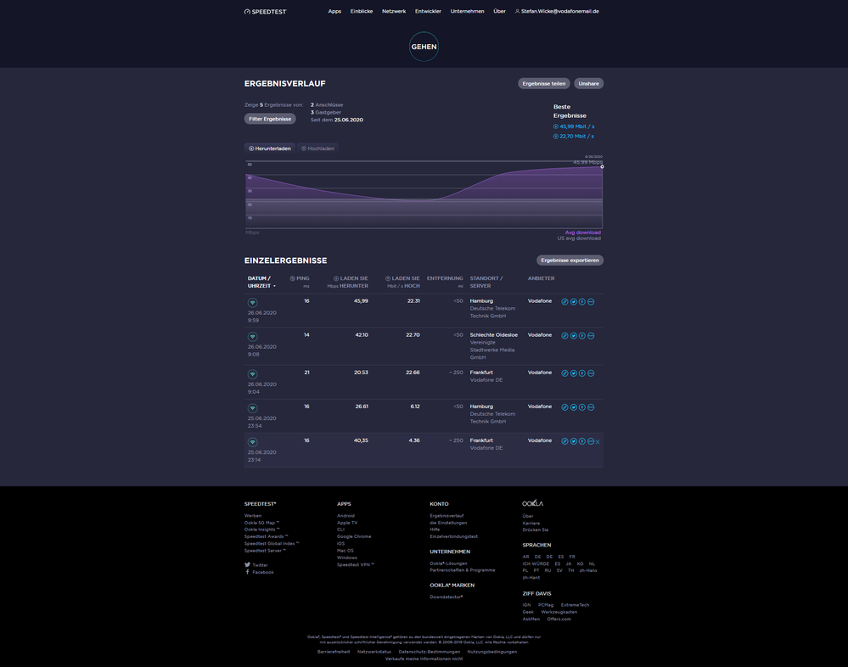848x667 pixels.
Task: Click Ergebnisse teilen button
Action: coord(543,83)
